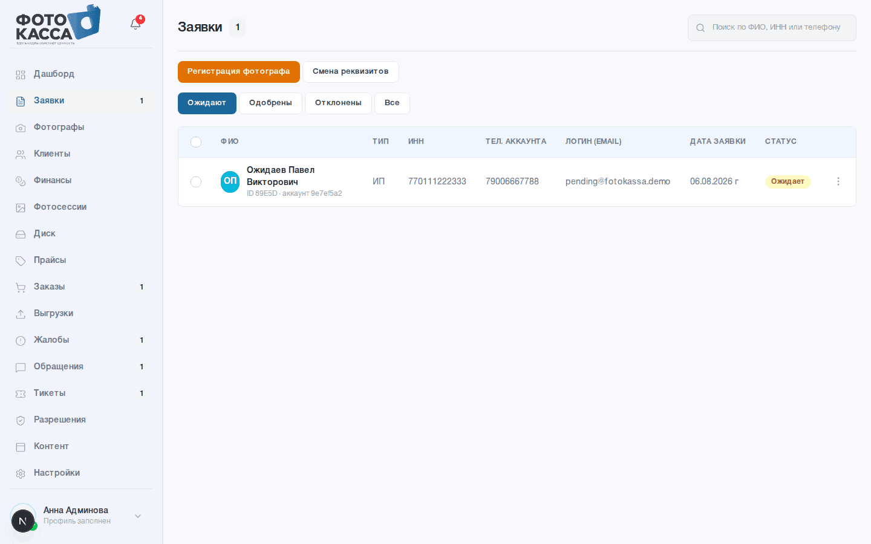
Task: Open Фотографы in the sidebar
Action: coord(81,127)
